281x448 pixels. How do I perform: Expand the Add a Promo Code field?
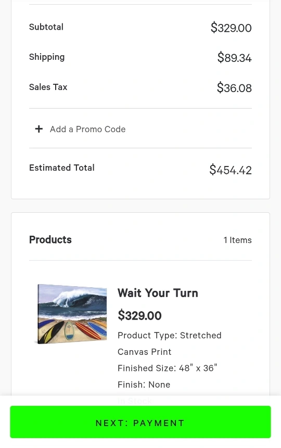(x=140, y=129)
